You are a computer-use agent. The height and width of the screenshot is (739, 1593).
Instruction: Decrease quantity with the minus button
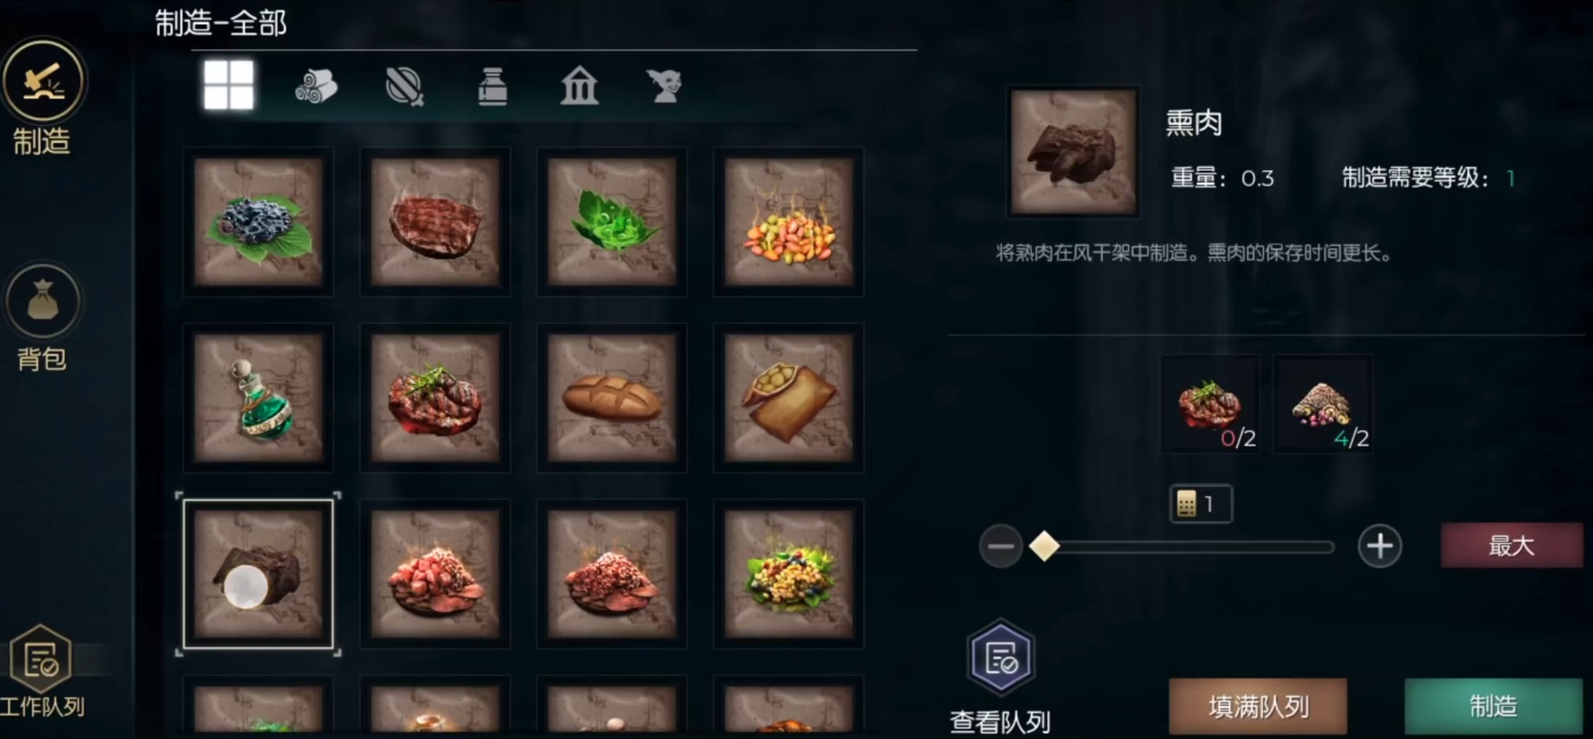(1000, 546)
